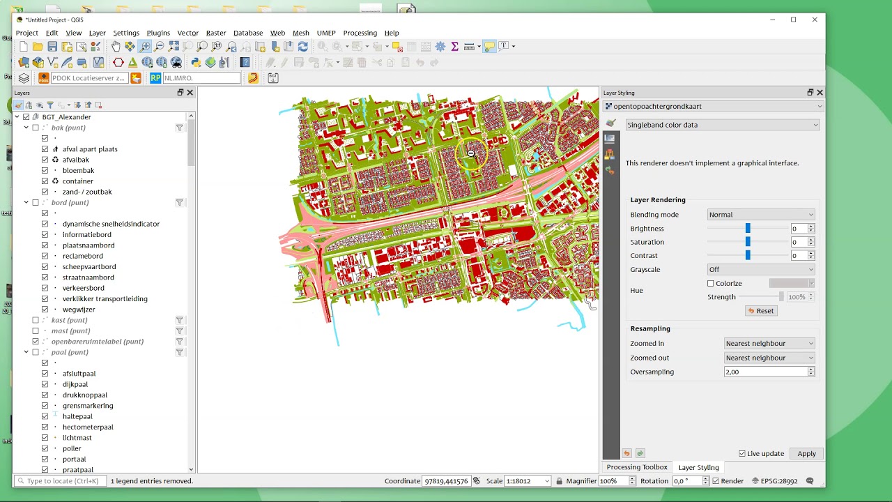The image size is (892, 502).
Task: Enable the Colorize checkbox
Action: click(x=711, y=284)
